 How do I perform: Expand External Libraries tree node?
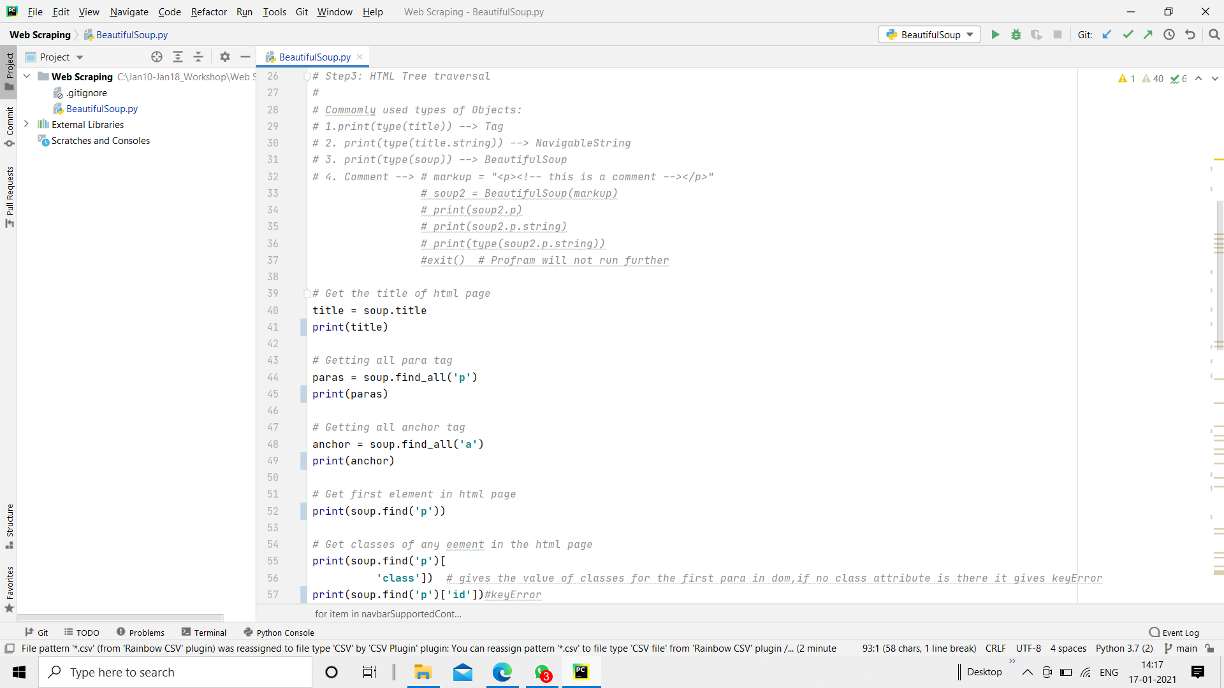26,124
